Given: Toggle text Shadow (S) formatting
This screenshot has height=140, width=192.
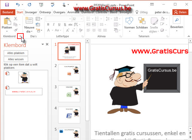Looking at the screenshot, I should (x=65, y=25).
